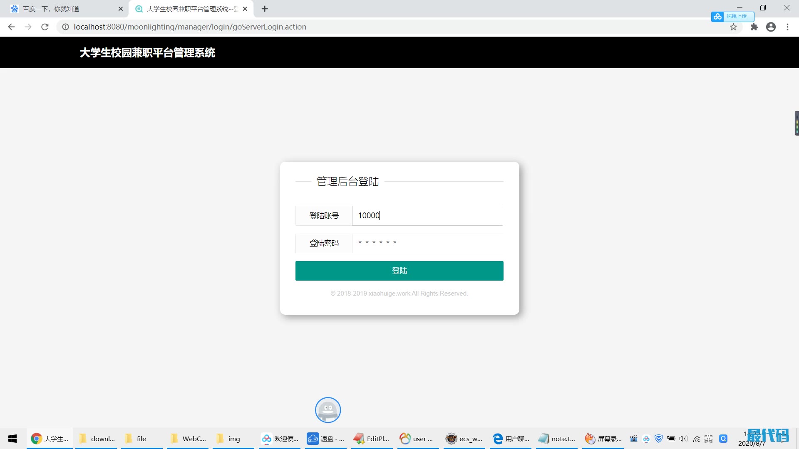Click the cloud upload widget at top right

coord(732,16)
